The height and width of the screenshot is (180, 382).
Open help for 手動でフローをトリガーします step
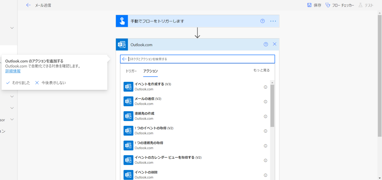(x=263, y=21)
